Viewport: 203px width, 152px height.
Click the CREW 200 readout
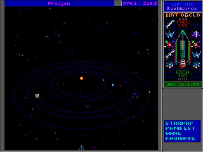click(183, 74)
